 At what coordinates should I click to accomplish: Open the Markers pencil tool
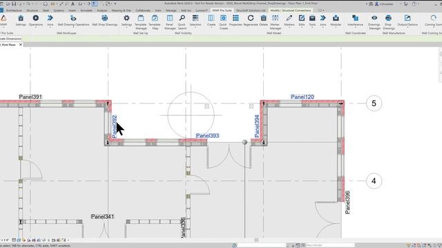(x=289, y=20)
